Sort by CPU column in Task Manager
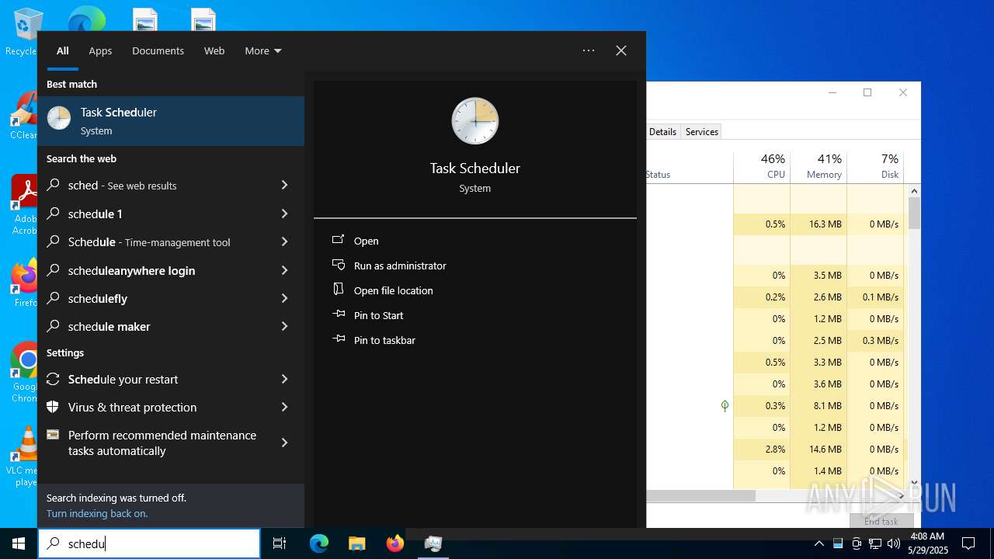Screen dimensions: 994x559 762,166
